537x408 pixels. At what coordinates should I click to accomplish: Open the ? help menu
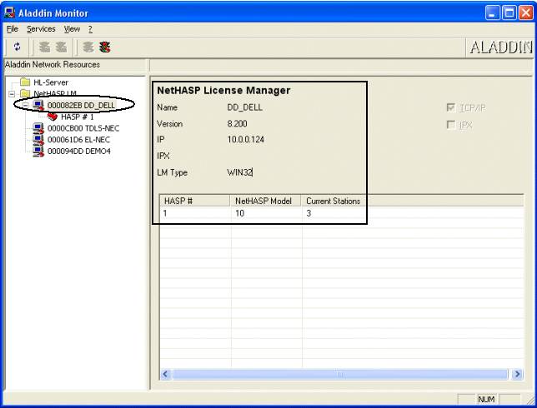click(90, 29)
